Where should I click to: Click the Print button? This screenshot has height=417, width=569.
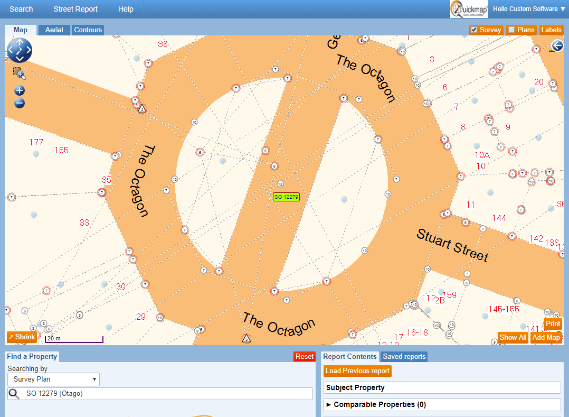553,323
